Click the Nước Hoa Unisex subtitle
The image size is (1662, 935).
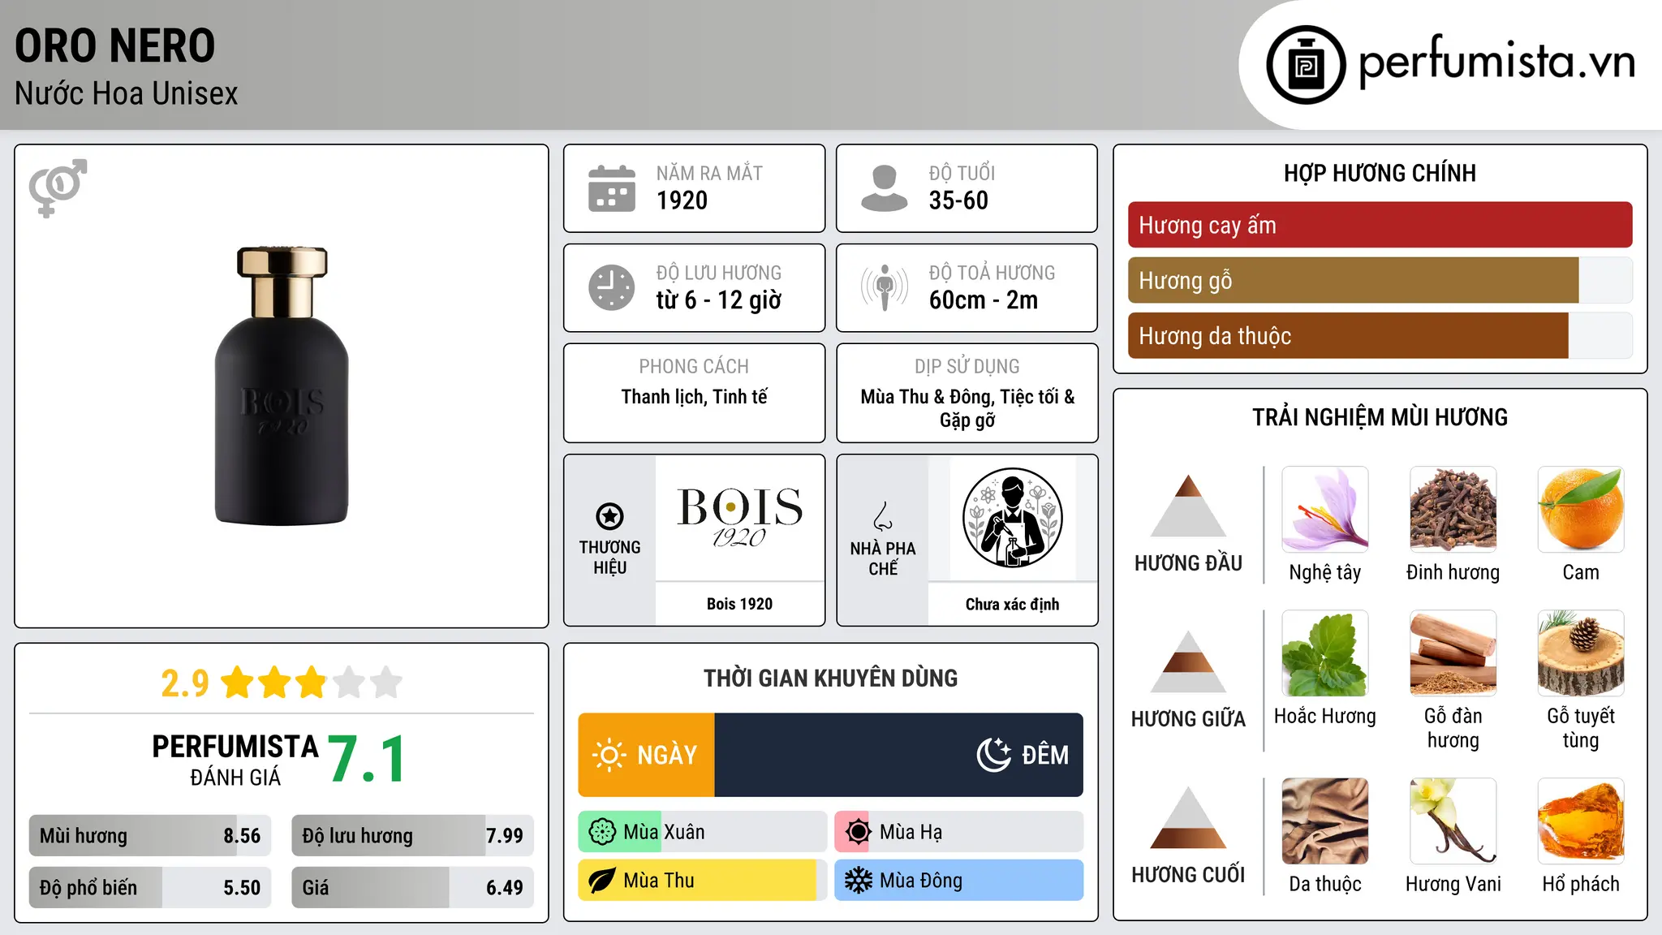[127, 93]
